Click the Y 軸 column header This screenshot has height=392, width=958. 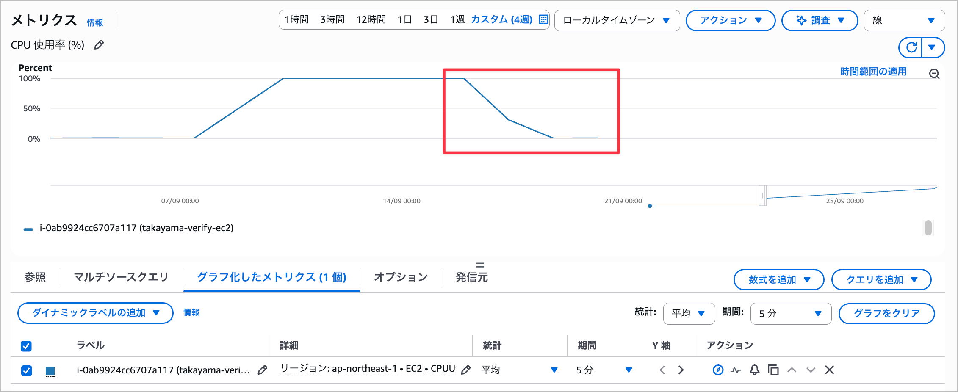pyautogui.click(x=661, y=345)
